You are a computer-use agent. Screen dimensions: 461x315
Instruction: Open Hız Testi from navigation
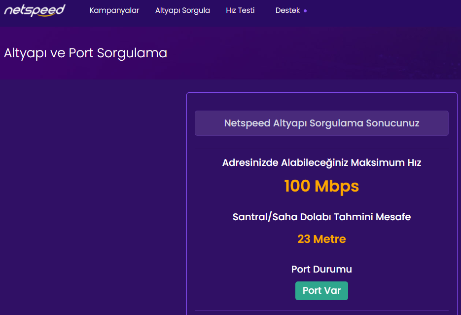(240, 10)
